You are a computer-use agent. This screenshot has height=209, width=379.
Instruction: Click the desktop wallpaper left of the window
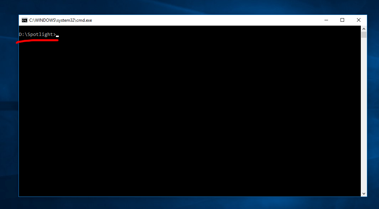tap(9, 107)
